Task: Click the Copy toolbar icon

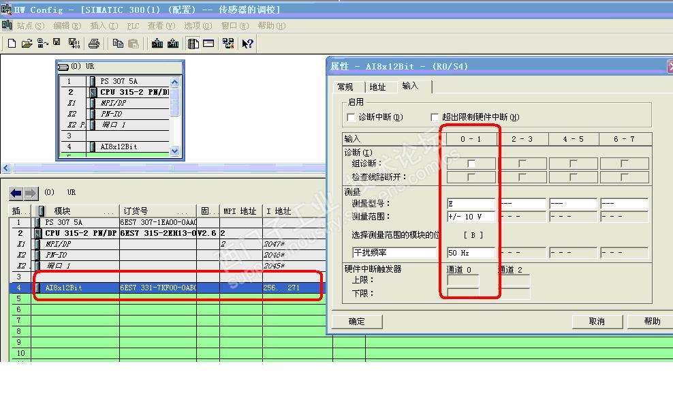Action: coord(118,44)
